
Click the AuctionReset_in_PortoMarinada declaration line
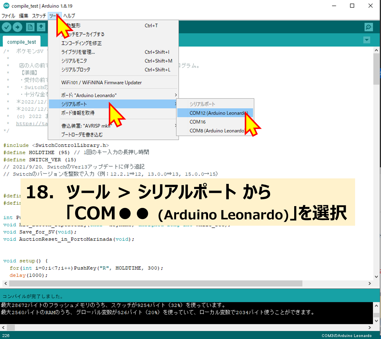(x=69, y=239)
